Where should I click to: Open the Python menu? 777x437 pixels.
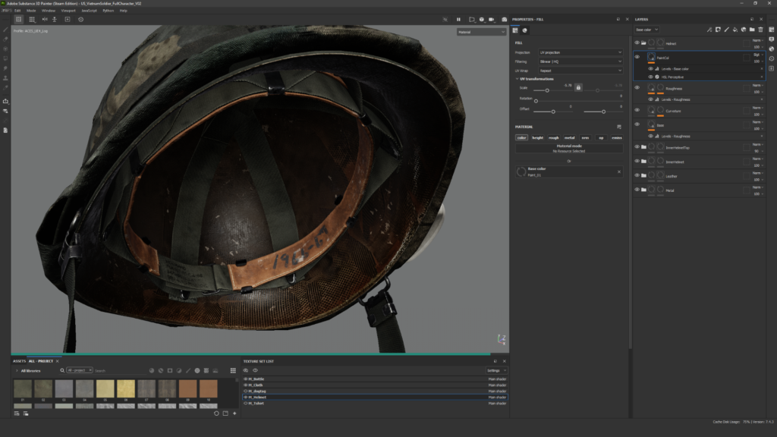pos(109,11)
